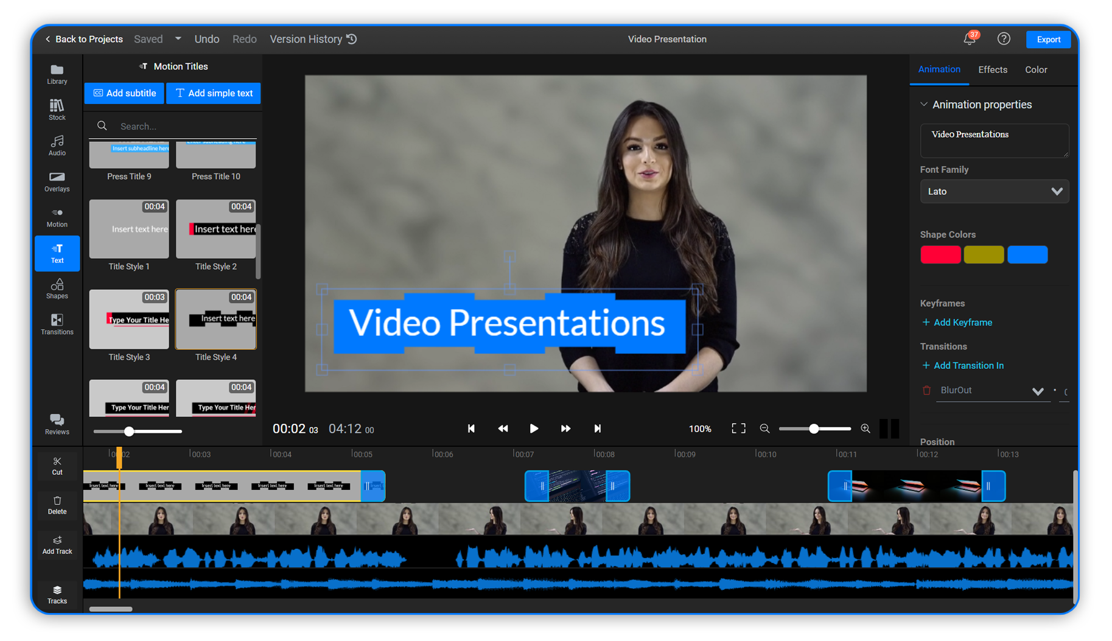Select the Motion panel
1112x641 pixels.
tap(57, 217)
